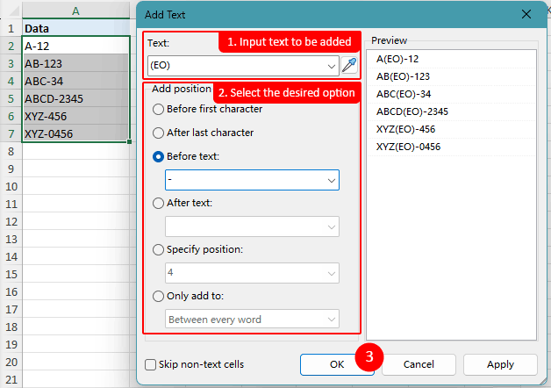Click the Cancel button
The width and height of the screenshot is (551, 388).
coord(419,364)
